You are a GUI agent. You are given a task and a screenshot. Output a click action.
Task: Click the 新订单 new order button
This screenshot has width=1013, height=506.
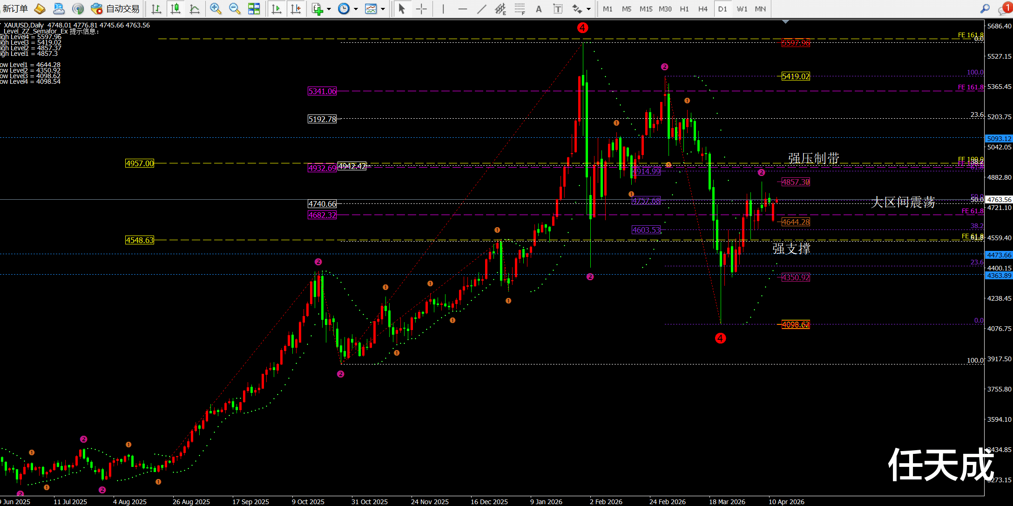pyautogui.click(x=15, y=9)
